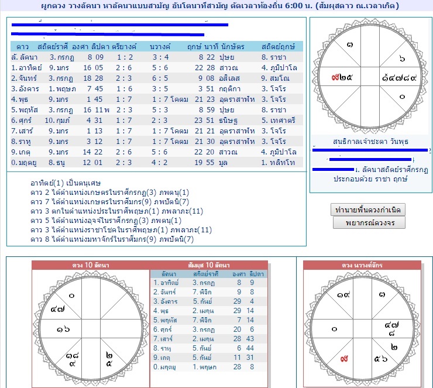Click the ดวง 10 ลัคนา panel header
The width and height of the screenshot is (433, 388).
(x=91, y=265)
